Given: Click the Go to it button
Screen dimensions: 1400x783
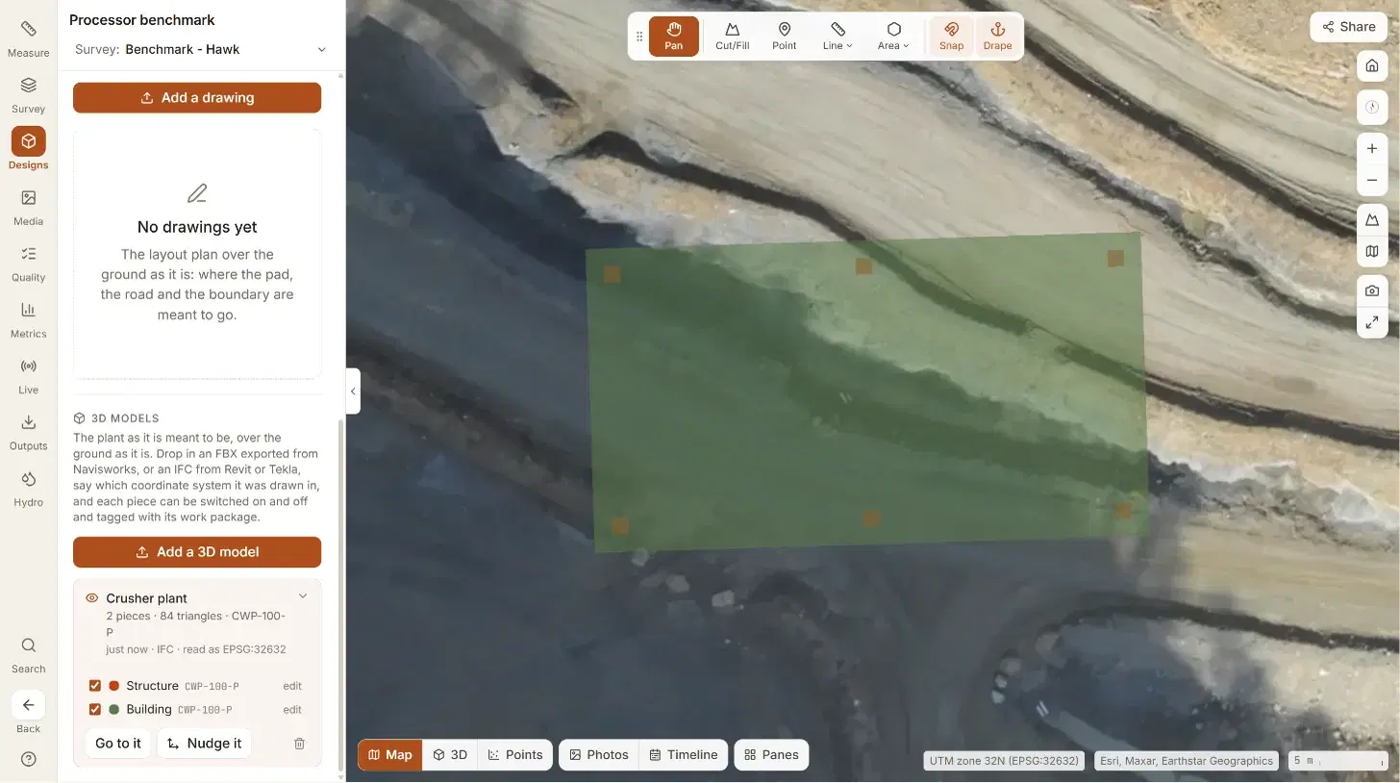Looking at the screenshot, I should (118, 744).
